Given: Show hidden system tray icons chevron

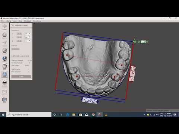Looking at the screenshot, I should 144,115.
